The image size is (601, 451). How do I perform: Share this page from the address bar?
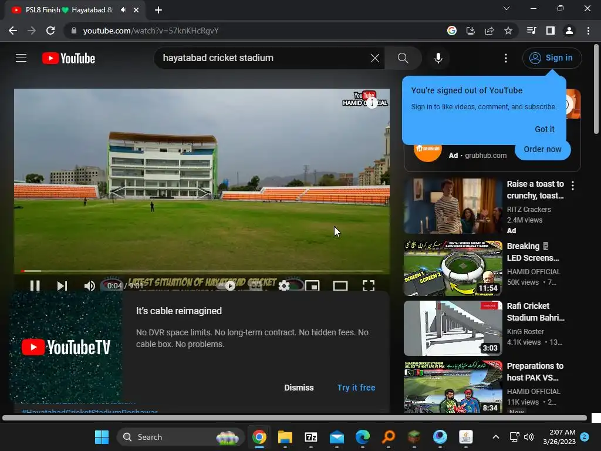[489, 31]
